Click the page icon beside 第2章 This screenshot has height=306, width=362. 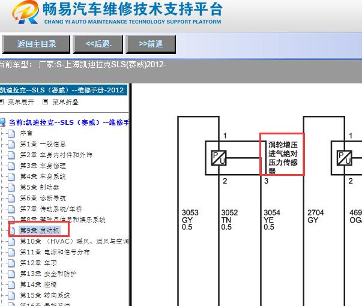11,155
